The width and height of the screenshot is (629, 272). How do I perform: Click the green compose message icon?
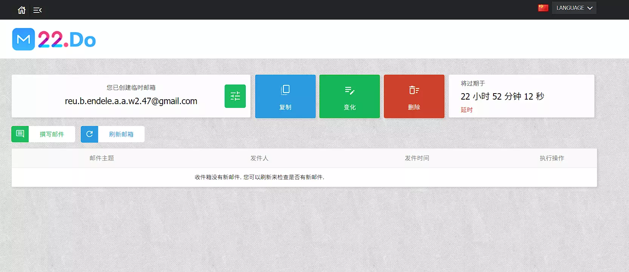pos(20,134)
